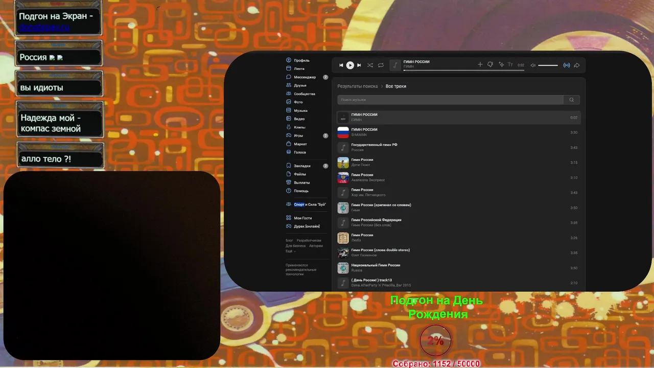Viewport: 654px width, 368px height.
Task: Toggle repeat mode in the player
Action: click(x=381, y=65)
